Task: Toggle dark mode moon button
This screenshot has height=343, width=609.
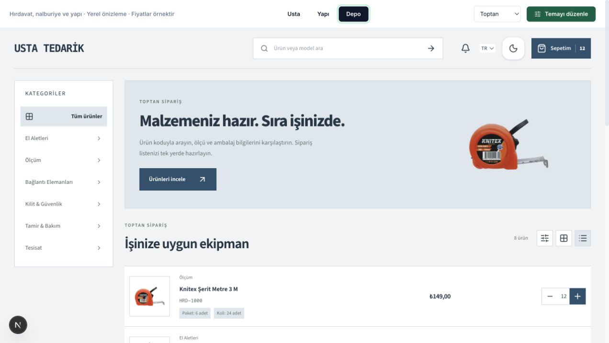Action: point(513,48)
